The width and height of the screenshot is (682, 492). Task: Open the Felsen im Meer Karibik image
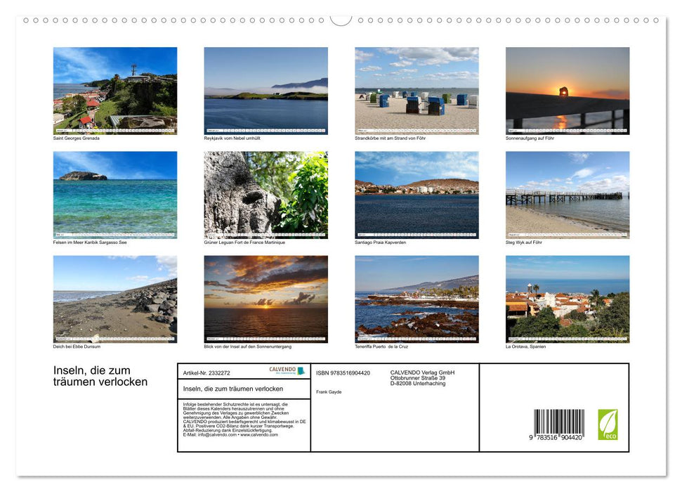tap(114, 195)
